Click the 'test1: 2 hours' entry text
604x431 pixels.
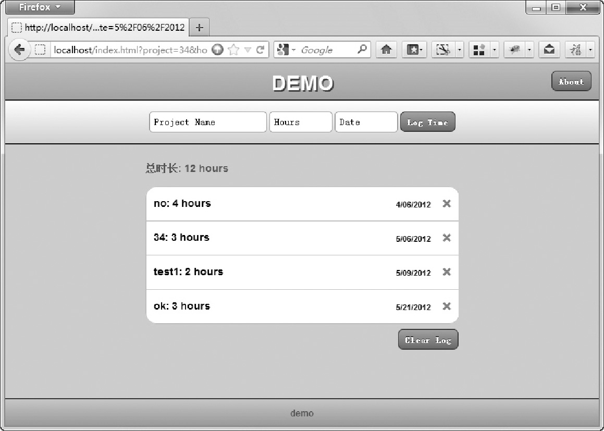pyautogui.click(x=188, y=272)
